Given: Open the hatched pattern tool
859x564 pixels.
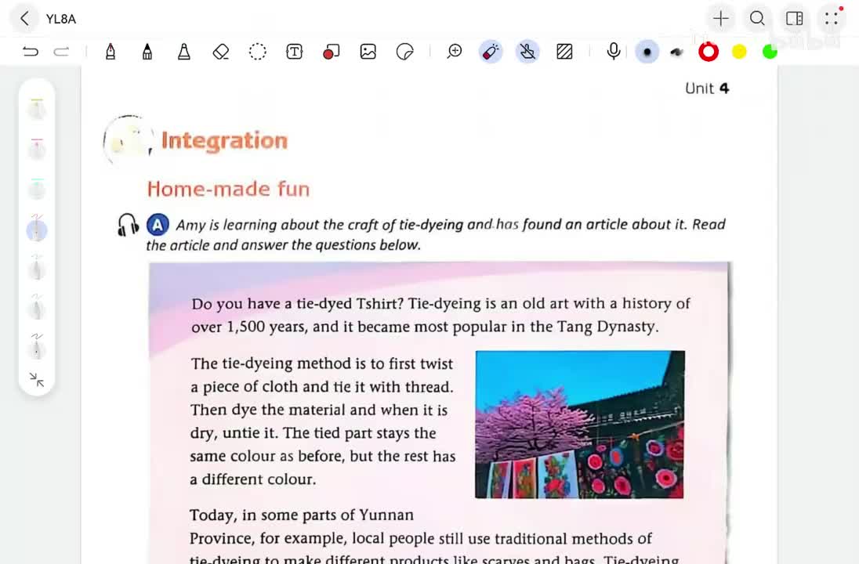Looking at the screenshot, I should coord(564,52).
